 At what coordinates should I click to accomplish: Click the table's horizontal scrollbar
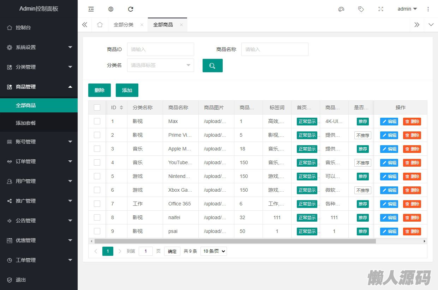coord(235,241)
